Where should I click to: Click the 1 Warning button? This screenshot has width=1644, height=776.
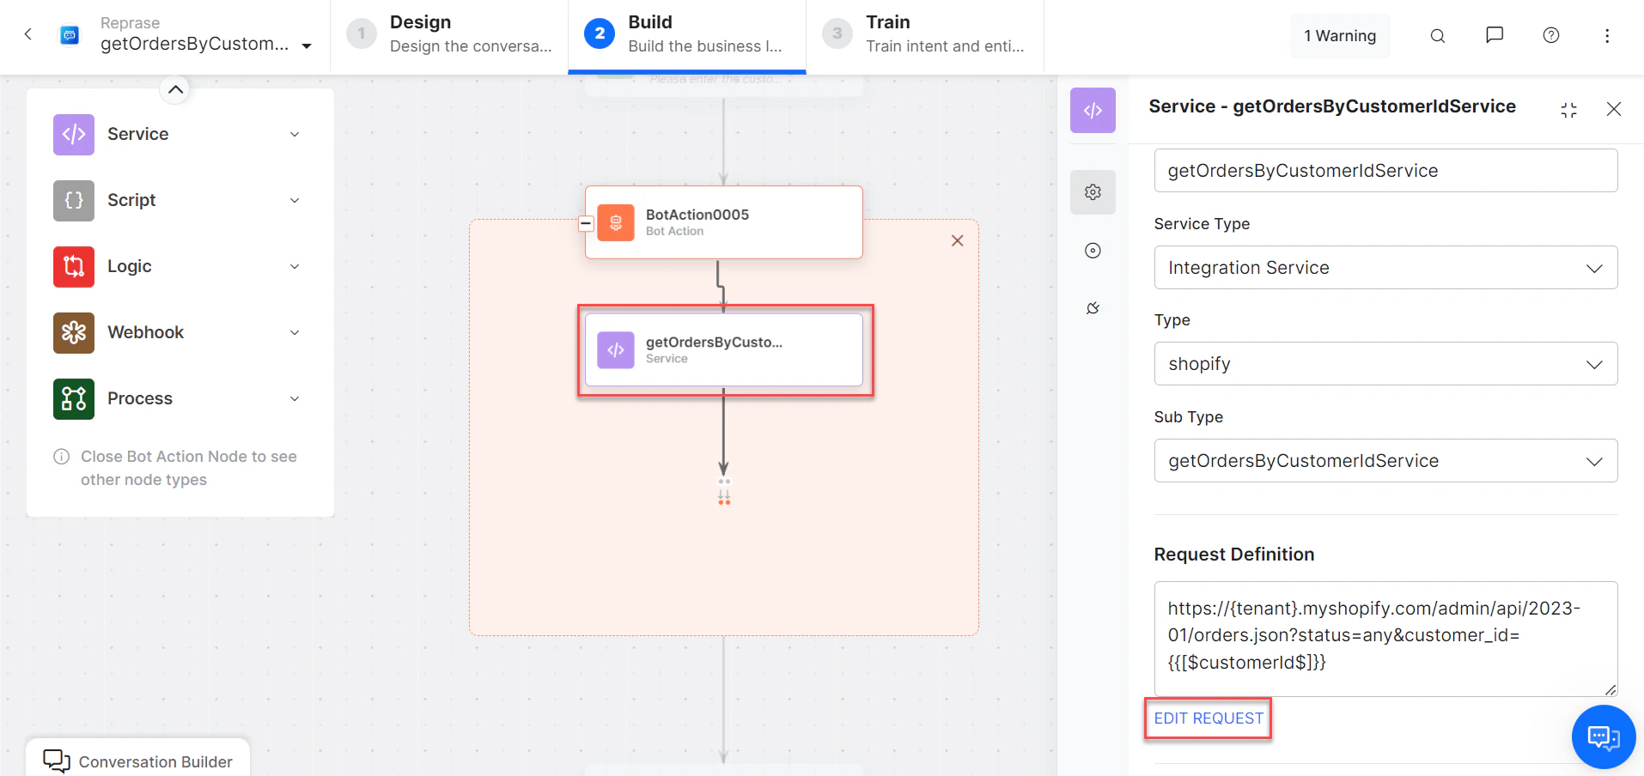pyautogui.click(x=1338, y=36)
